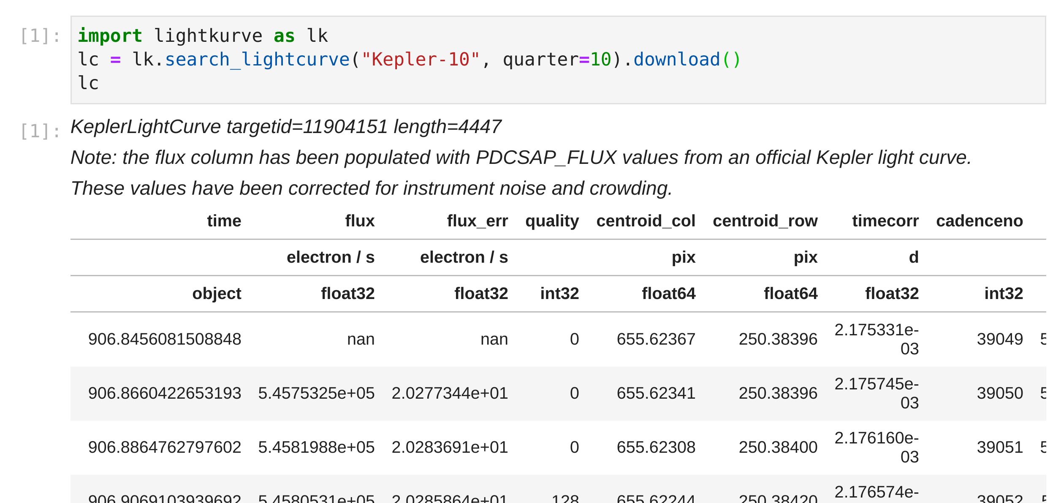This screenshot has height=503, width=1050.
Task: Select the flux column header
Action: [360, 220]
